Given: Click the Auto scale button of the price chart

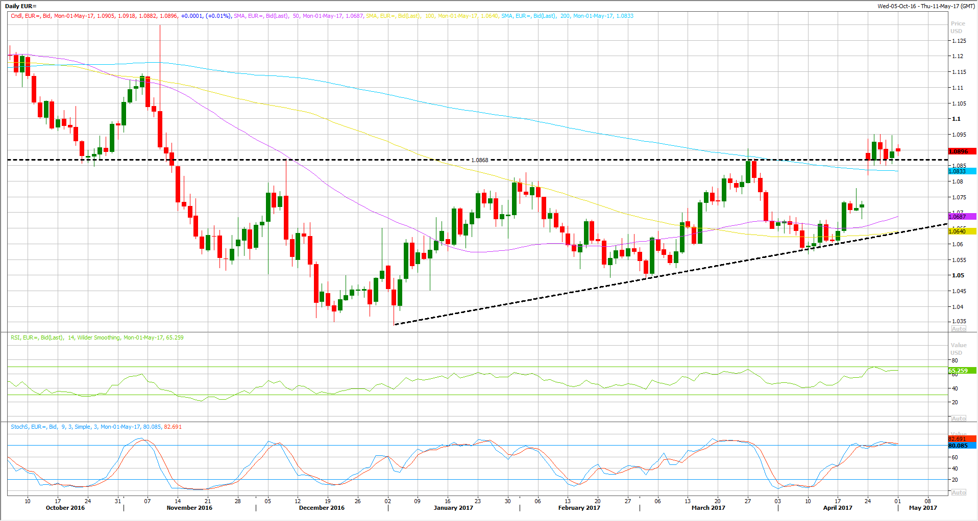Looking at the screenshot, I should 959,329.
